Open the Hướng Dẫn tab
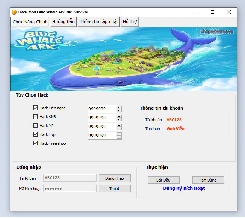The image size is (245, 218). pos(63,22)
